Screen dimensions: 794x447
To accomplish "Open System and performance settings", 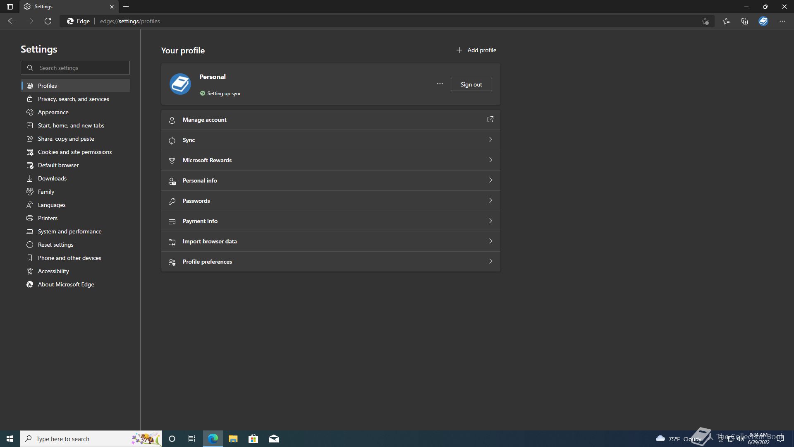I will tap(75, 231).
